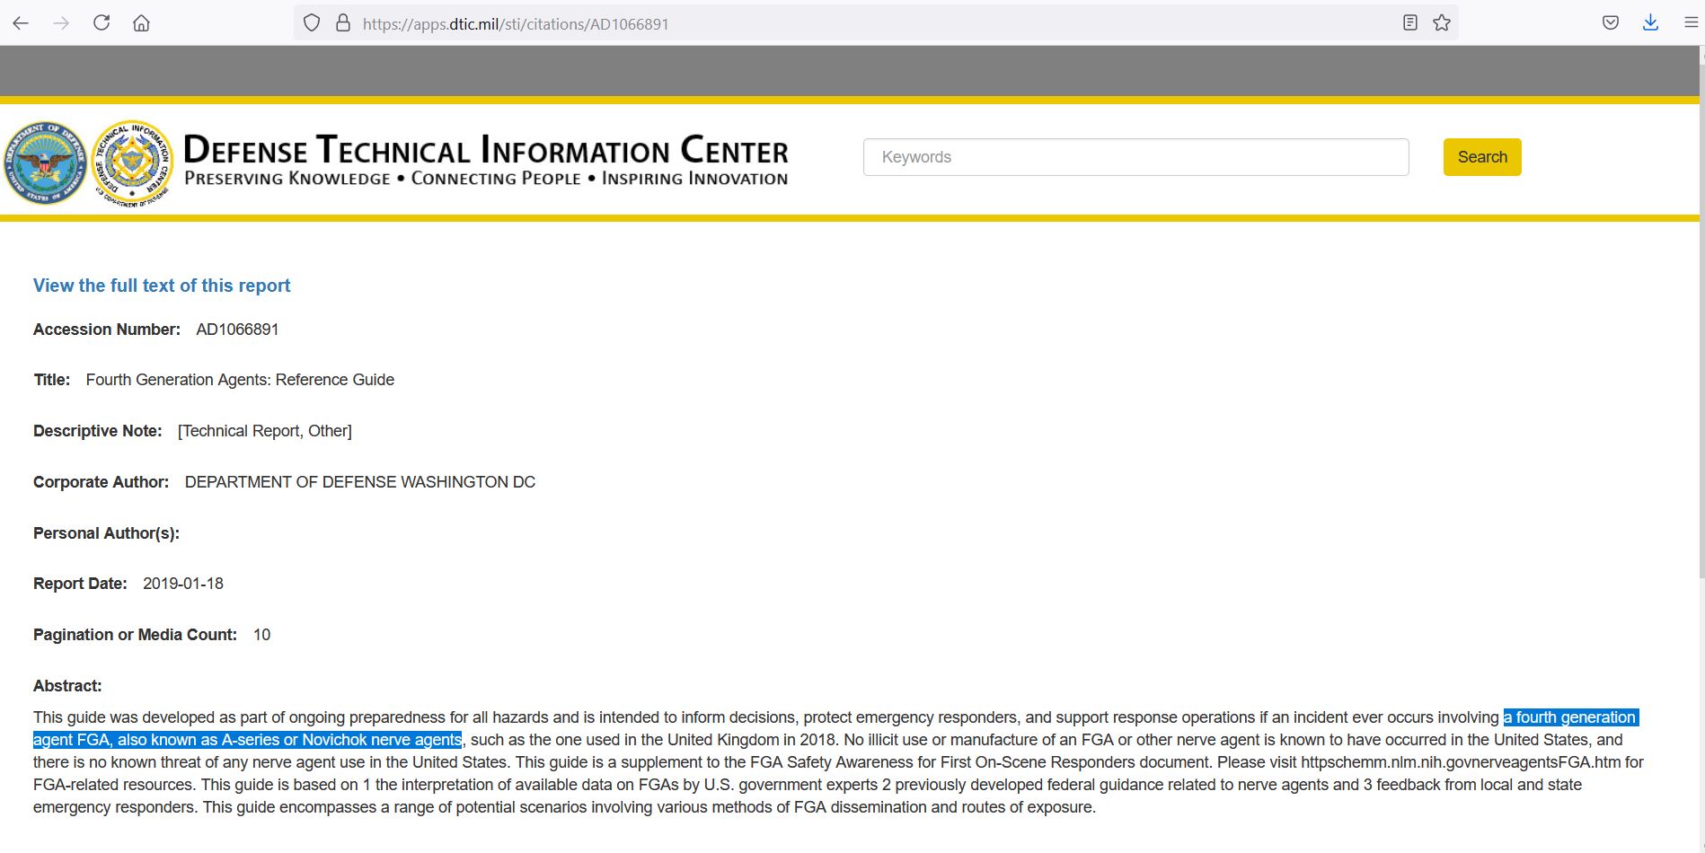Click the Personal Author(s): label
Screen dimensions: 1705x853
point(106,533)
